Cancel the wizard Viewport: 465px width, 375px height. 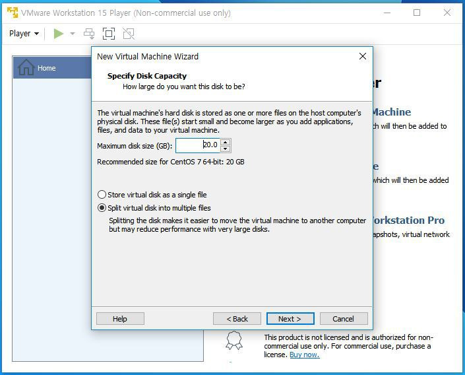[x=344, y=319]
